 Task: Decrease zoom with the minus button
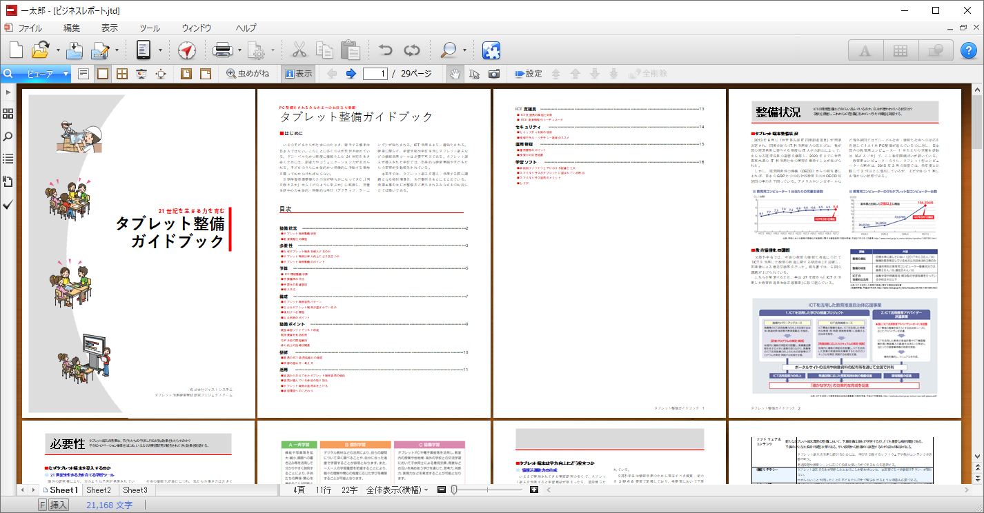[x=440, y=490]
